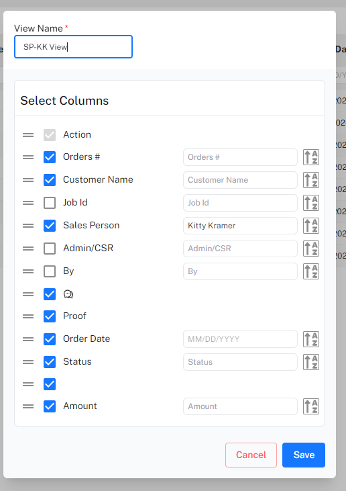Click the Job Id filter field
Viewport: 346px width, 491px height.
[x=240, y=203]
